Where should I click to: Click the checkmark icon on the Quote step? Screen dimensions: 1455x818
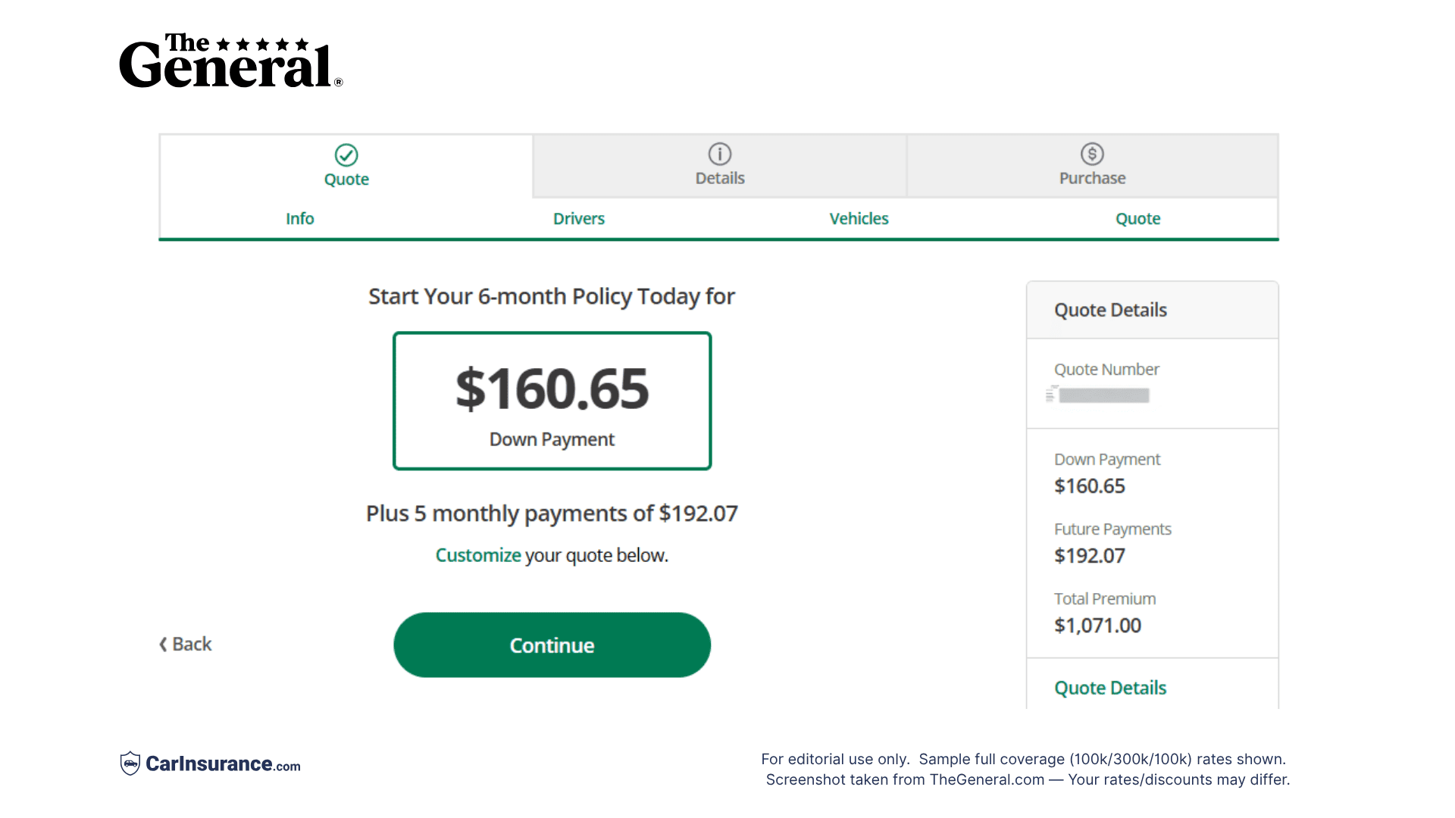[346, 155]
